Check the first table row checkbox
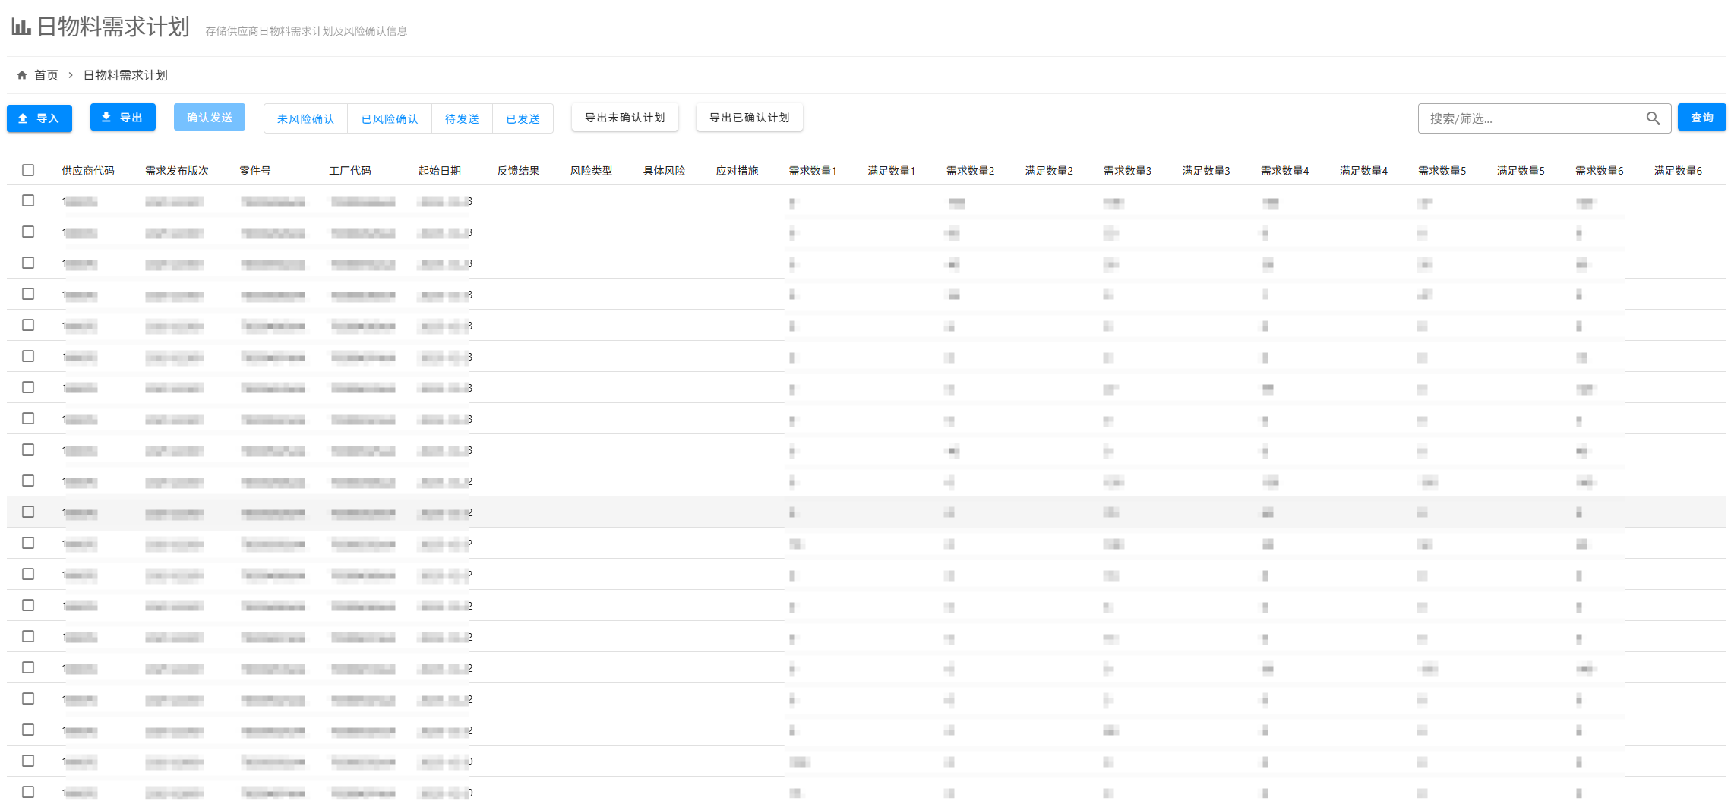The image size is (1731, 807). pos(28,200)
